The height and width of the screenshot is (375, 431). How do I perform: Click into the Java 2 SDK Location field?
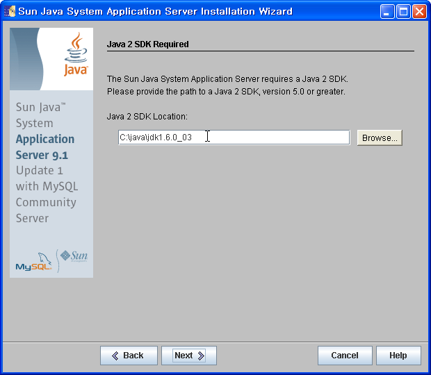click(234, 137)
